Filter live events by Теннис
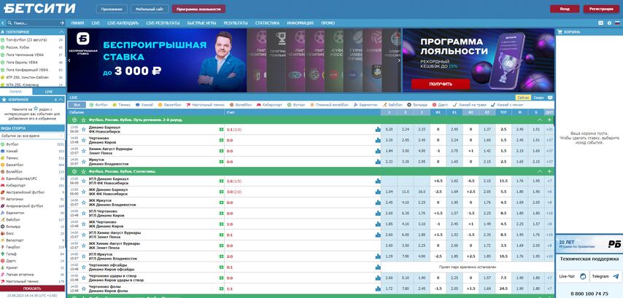The image size is (623, 298). coord(121,105)
